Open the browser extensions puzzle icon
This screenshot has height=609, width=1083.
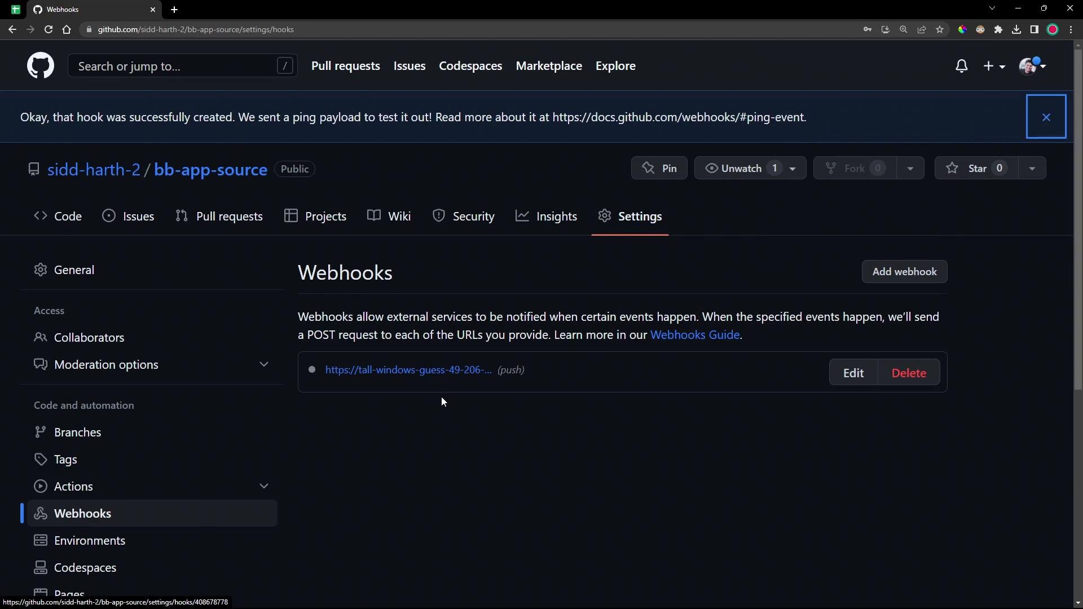point(998,29)
